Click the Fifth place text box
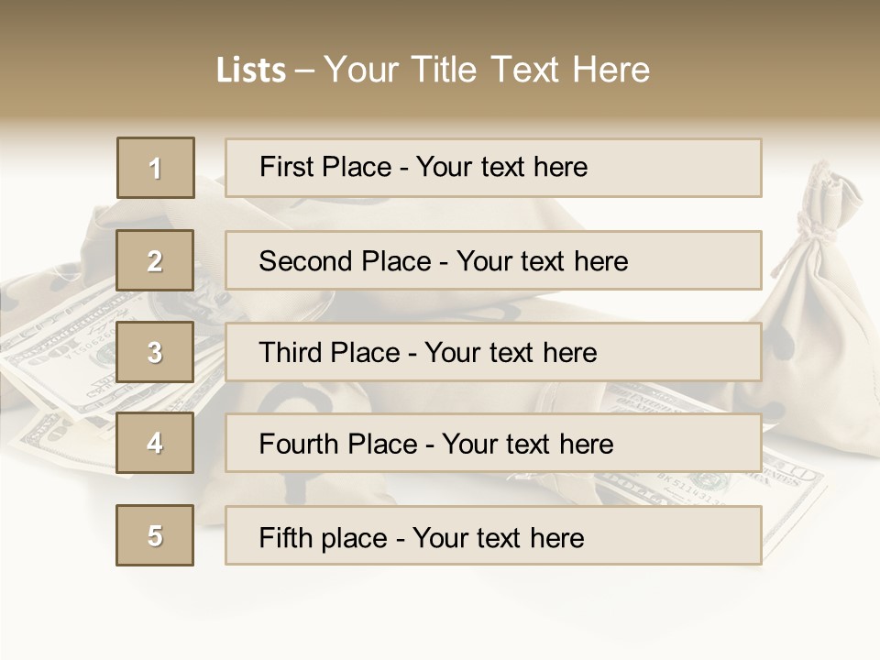 (x=493, y=535)
